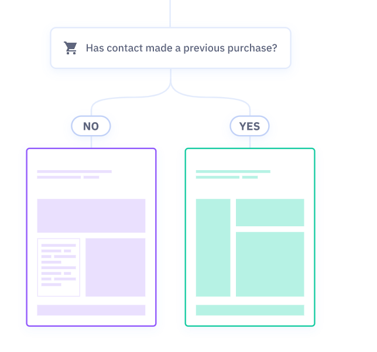
Task: Click the connector below the YES label
Action: (x=250, y=142)
